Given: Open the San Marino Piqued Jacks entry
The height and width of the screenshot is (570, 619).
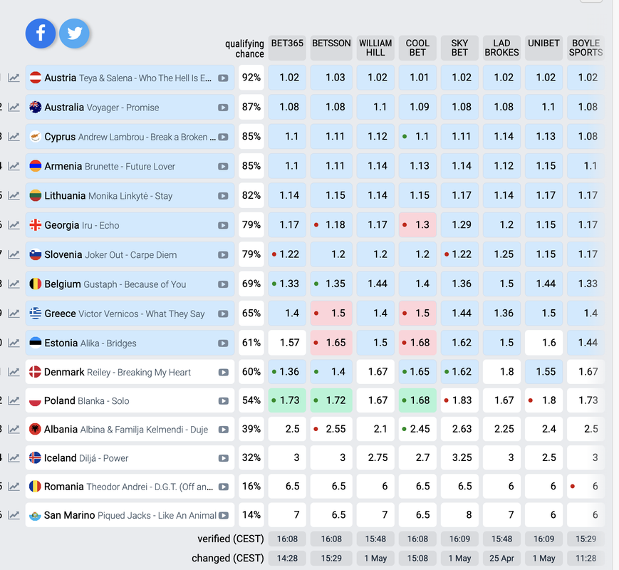Looking at the screenshot, I should (x=130, y=515).
